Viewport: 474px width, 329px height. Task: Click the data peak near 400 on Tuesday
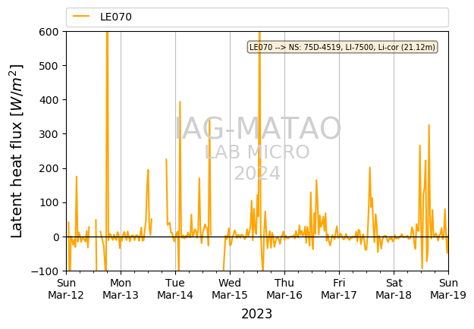click(180, 102)
